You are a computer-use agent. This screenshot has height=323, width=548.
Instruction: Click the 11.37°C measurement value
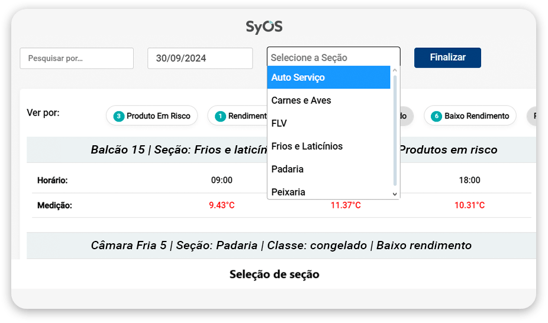346,205
